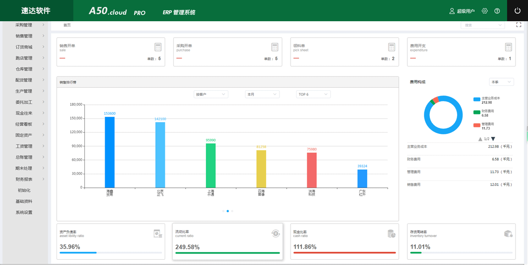Image resolution: width=528 pixels, height=265 pixels.
Task: Open the 本季 dropdown in 费用构成 panel
Action: pos(501,82)
